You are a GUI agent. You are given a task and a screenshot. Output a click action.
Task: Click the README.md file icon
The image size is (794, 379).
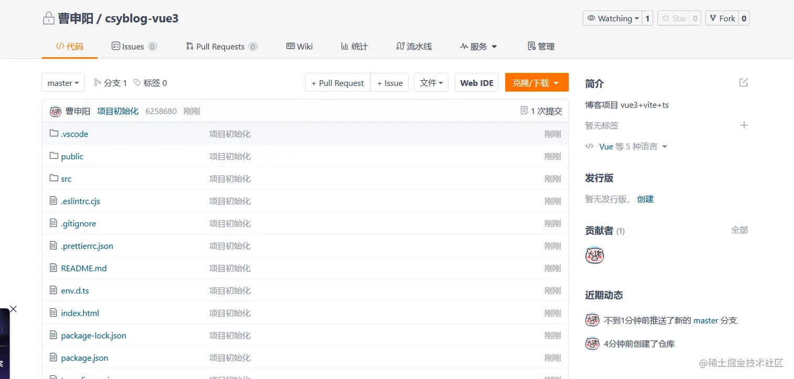pos(53,268)
